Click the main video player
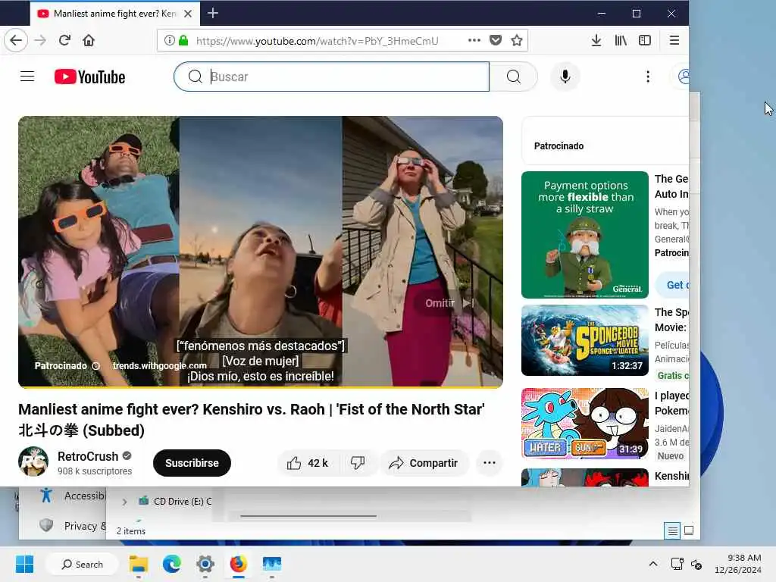This screenshot has height=582, width=776. coord(261,252)
